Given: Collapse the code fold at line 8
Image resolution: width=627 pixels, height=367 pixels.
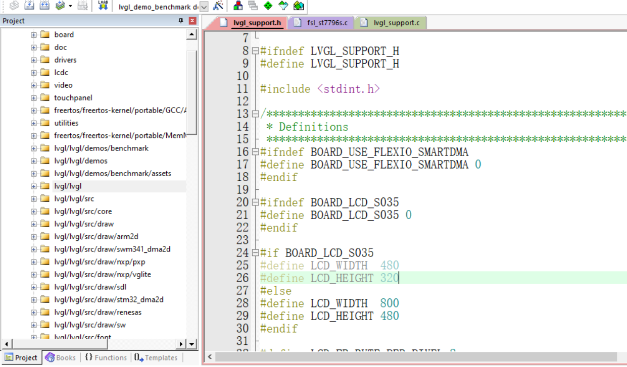Looking at the screenshot, I should (255, 51).
